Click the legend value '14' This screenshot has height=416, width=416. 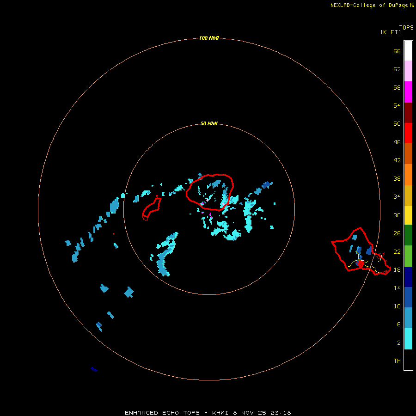click(x=397, y=288)
